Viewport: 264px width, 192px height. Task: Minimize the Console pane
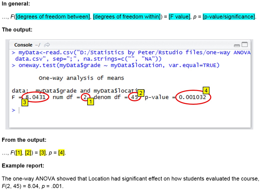click(x=236, y=45)
